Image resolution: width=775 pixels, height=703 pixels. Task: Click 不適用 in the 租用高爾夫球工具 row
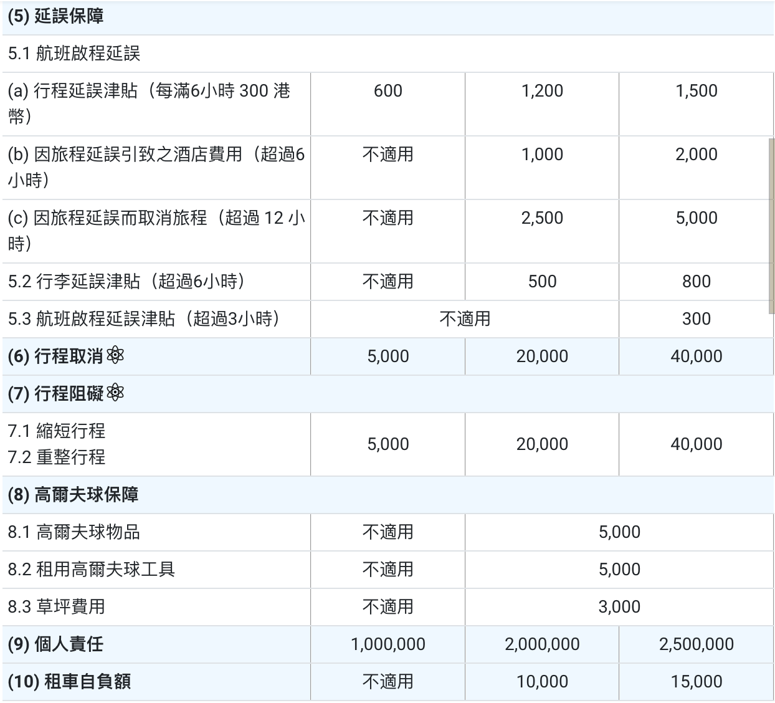point(388,570)
